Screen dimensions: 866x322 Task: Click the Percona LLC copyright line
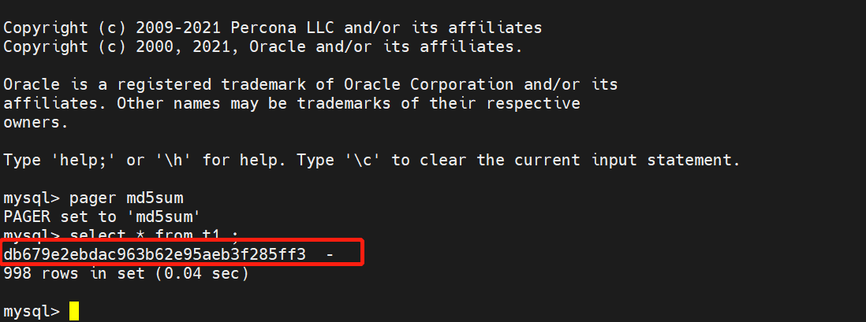[x=273, y=28]
